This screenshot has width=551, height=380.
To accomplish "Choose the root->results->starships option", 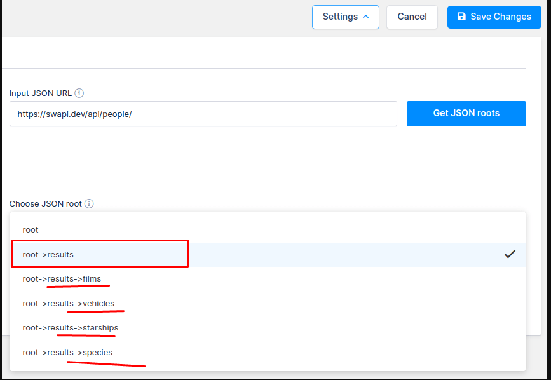I will tap(71, 328).
